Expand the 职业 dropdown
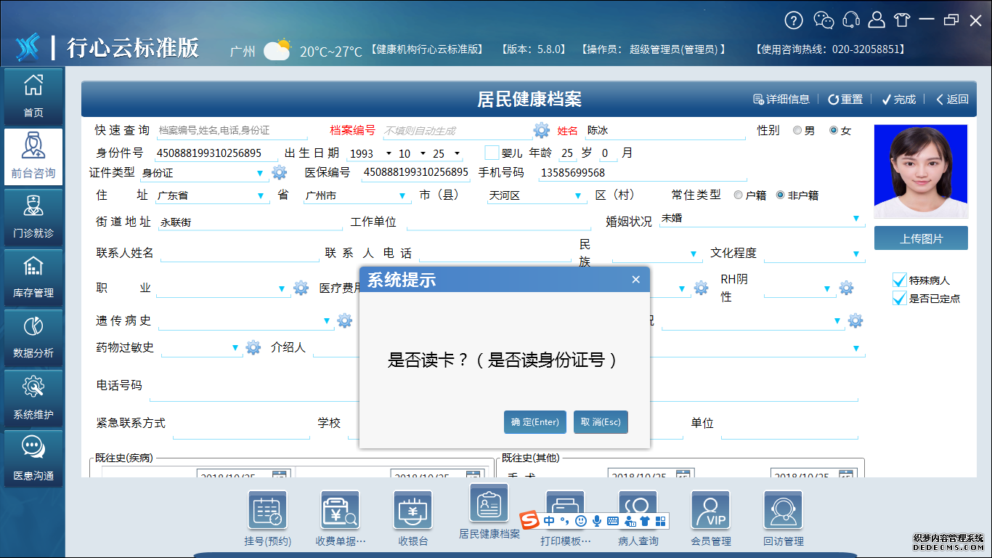The image size is (992, 558). pyautogui.click(x=282, y=289)
